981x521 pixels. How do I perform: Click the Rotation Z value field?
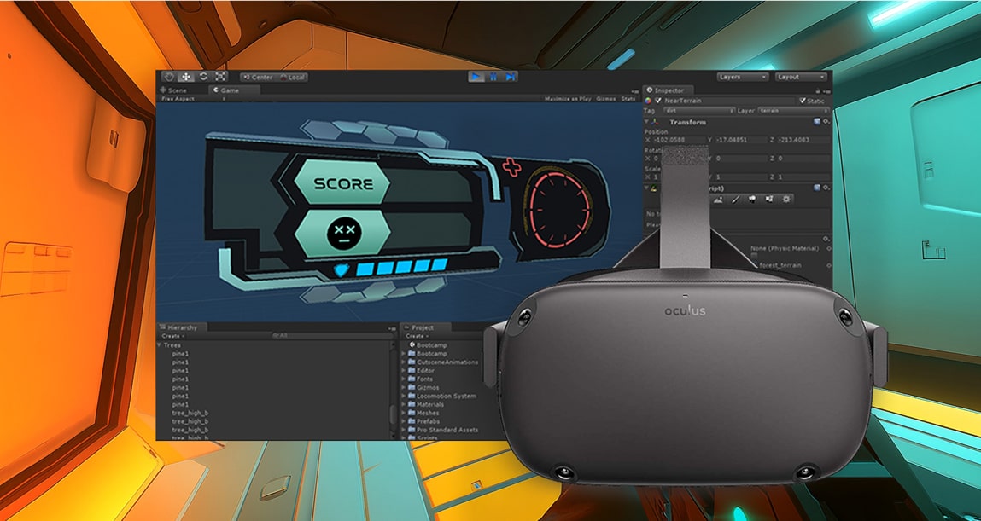803,159
